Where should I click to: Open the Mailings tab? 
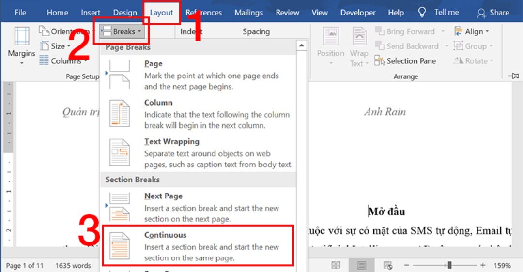click(x=248, y=13)
